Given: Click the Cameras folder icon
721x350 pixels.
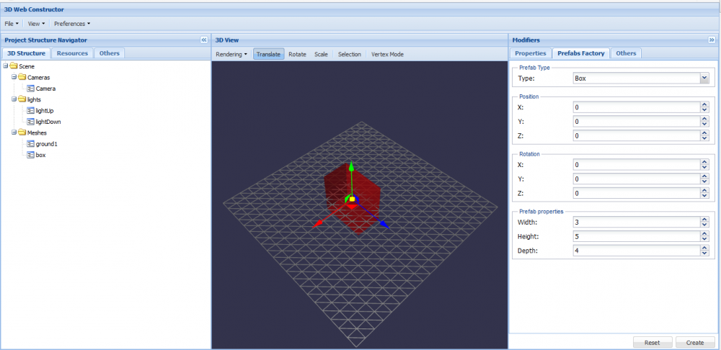Looking at the screenshot, I should (22, 77).
